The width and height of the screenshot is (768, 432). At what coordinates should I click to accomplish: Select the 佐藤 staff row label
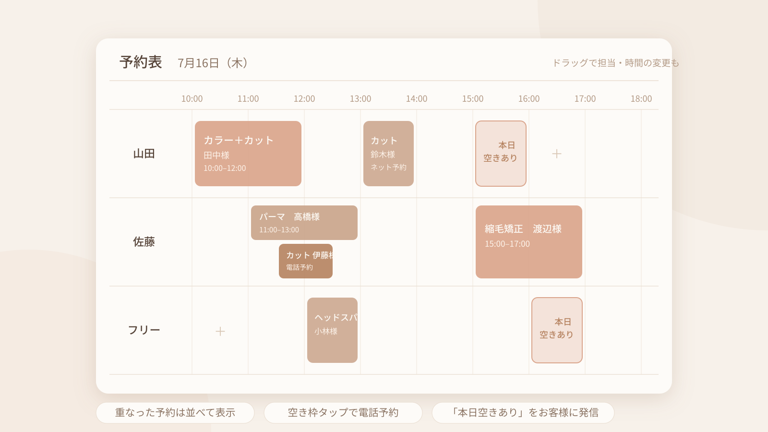144,242
